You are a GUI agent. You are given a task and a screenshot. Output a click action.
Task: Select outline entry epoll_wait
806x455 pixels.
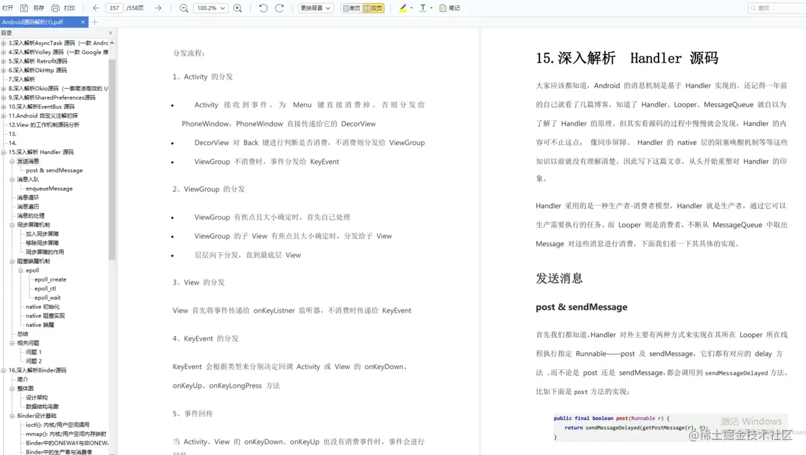click(x=47, y=298)
